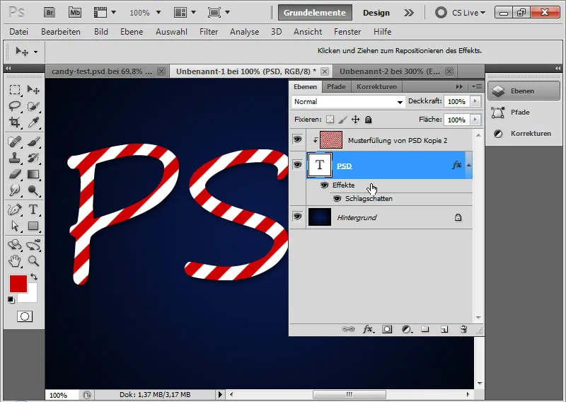The image size is (566, 402).
Task: Select the Pen tool
Action: coord(15,209)
